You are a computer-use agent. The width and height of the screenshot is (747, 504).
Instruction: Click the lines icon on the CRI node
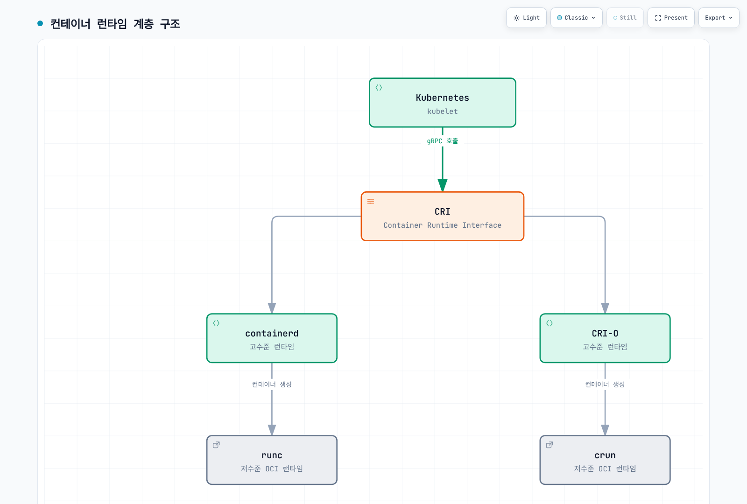pyautogui.click(x=371, y=201)
